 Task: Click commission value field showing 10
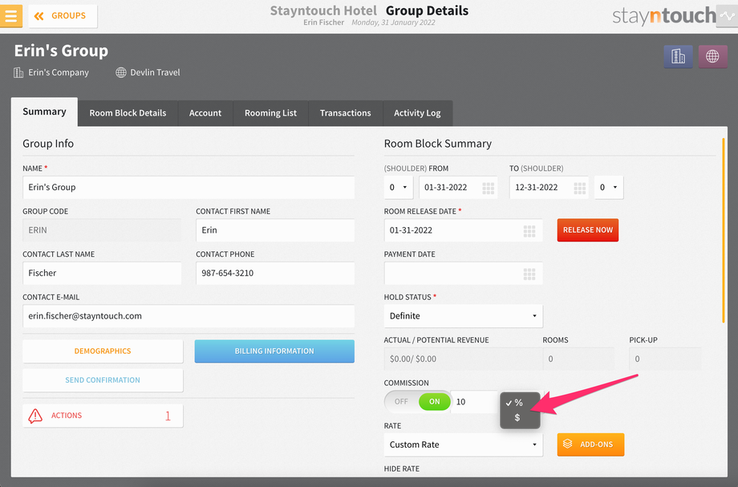[x=474, y=402]
